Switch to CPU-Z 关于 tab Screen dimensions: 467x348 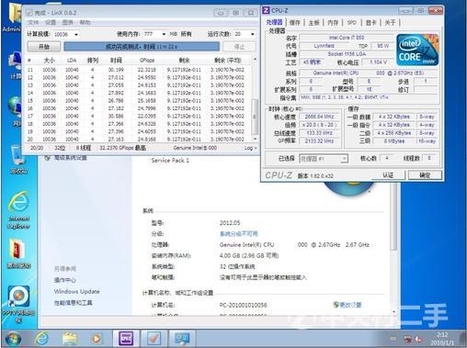pos(390,22)
